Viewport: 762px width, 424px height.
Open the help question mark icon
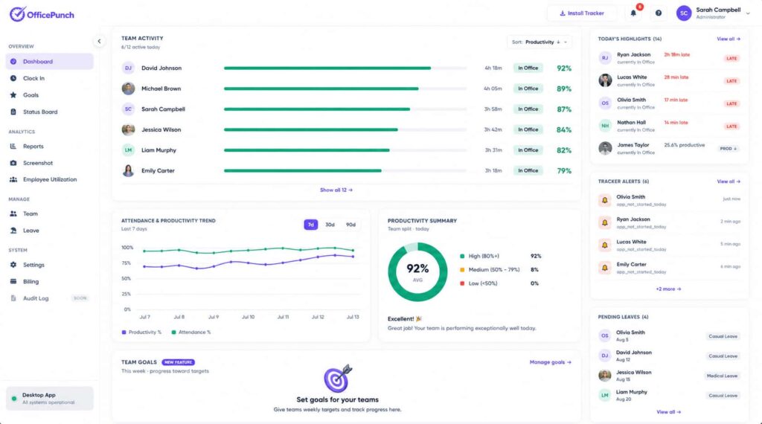[x=658, y=13]
